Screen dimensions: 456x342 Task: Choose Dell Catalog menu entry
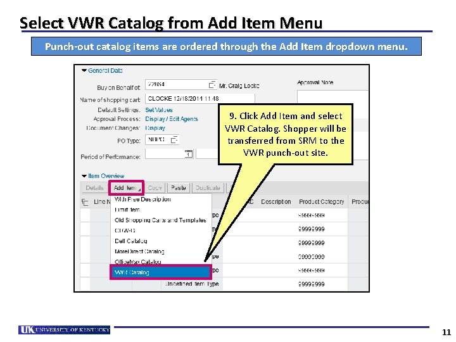pyautogui.click(x=161, y=241)
